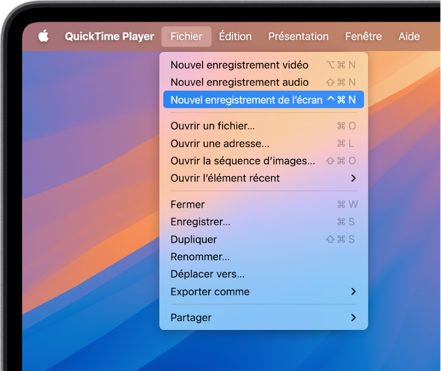
Task: Choose Nouvel enregistrement audio
Action: coord(264,82)
